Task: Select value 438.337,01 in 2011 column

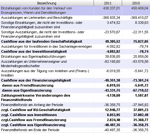Action: tap(111, 8)
